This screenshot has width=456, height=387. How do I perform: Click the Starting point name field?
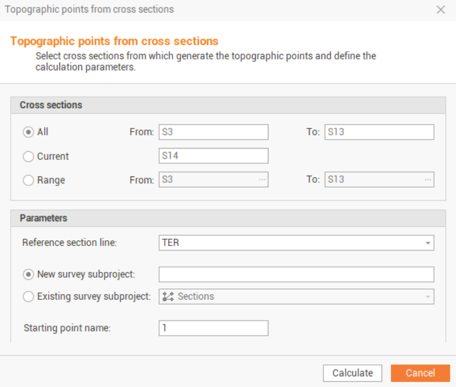213,328
